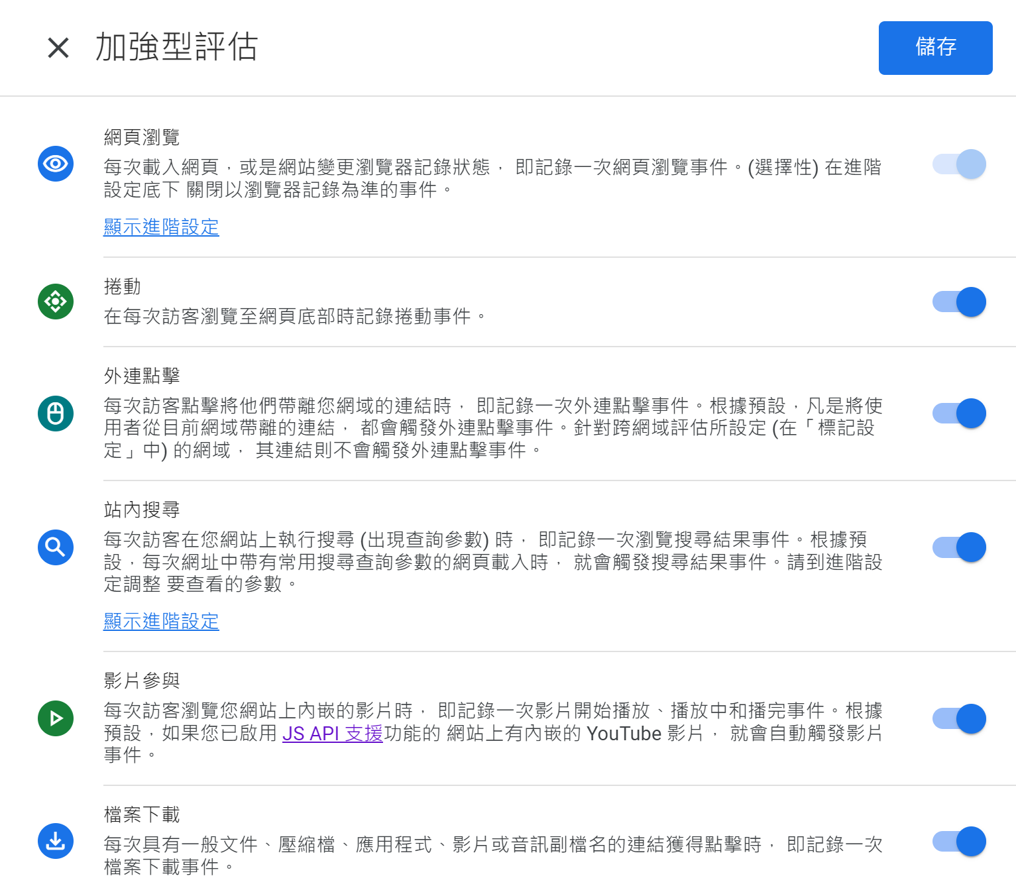The width and height of the screenshot is (1016, 896).
Task: Open the JS API 支援 link
Action: [x=333, y=734]
